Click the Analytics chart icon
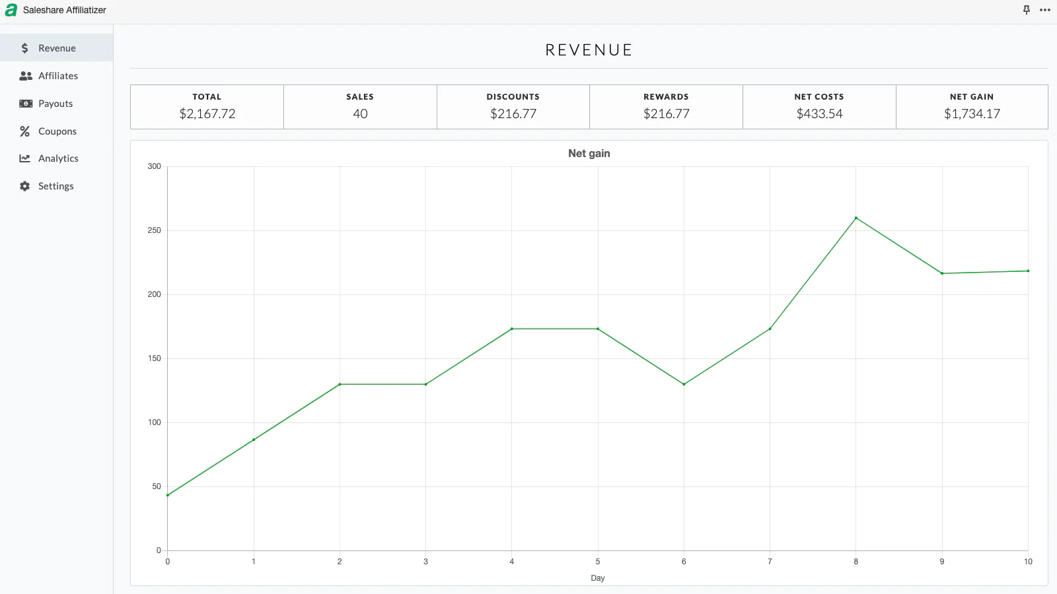This screenshot has height=594, width=1057. pyautogui.click(x=25, y=158)
